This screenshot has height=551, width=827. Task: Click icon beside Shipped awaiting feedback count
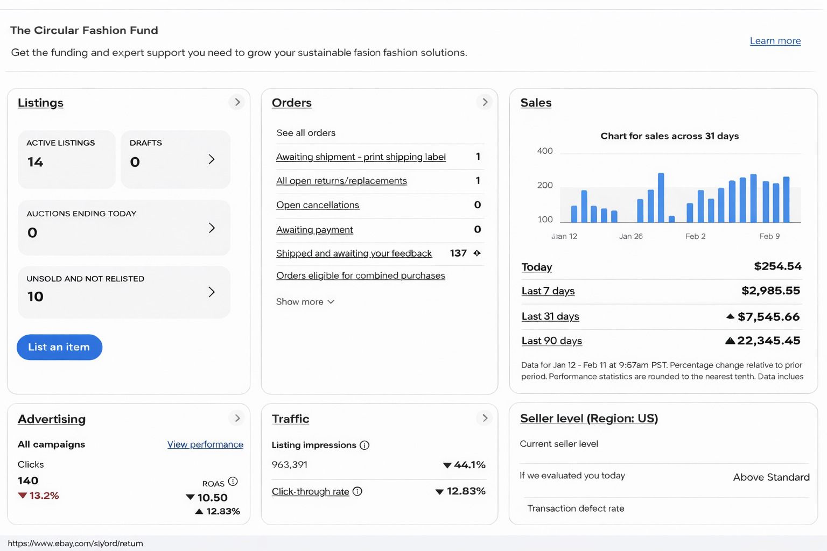(x=477, y=253)
